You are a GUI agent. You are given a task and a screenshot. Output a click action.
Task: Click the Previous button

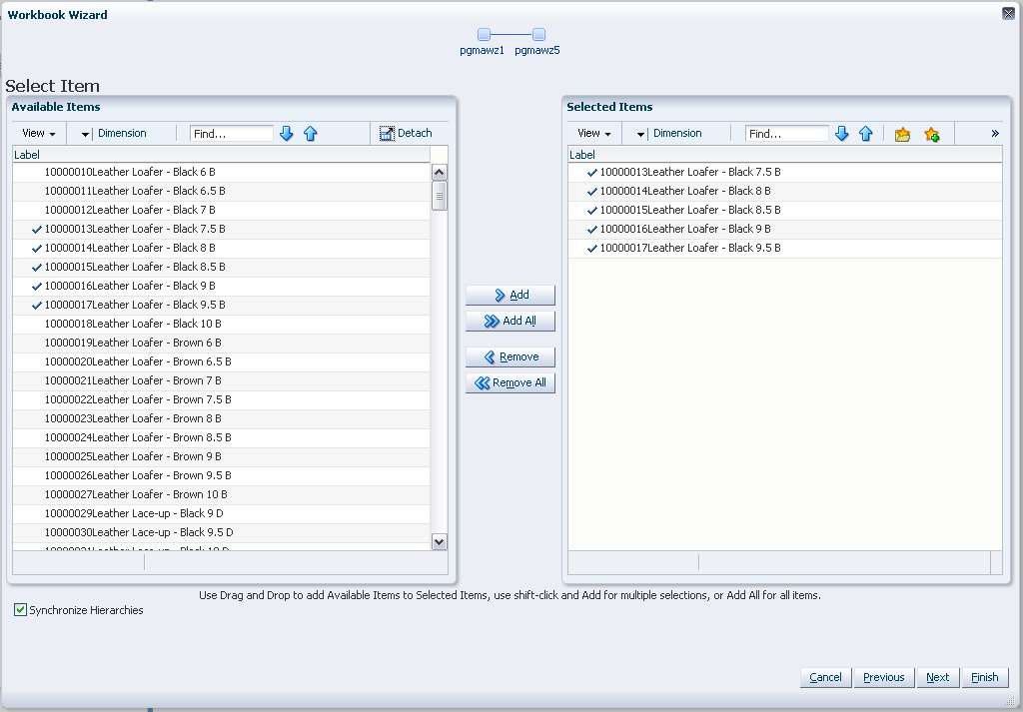[883, 677]
